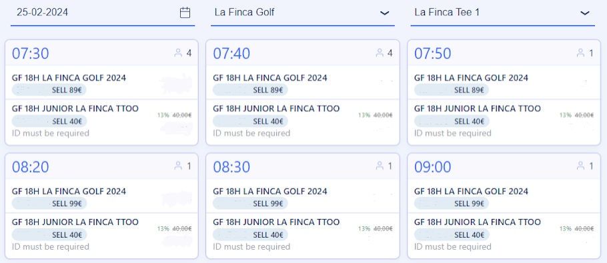Click 'ID must be required' note at 07:40
Screen dimensions: 607x263
(251, 134)
